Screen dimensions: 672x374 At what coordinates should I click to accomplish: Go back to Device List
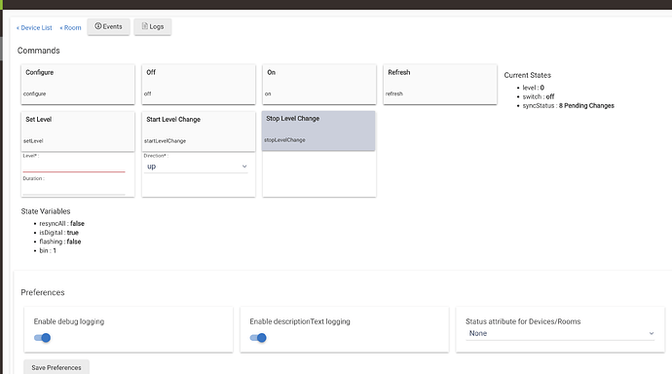pos(34,28)
